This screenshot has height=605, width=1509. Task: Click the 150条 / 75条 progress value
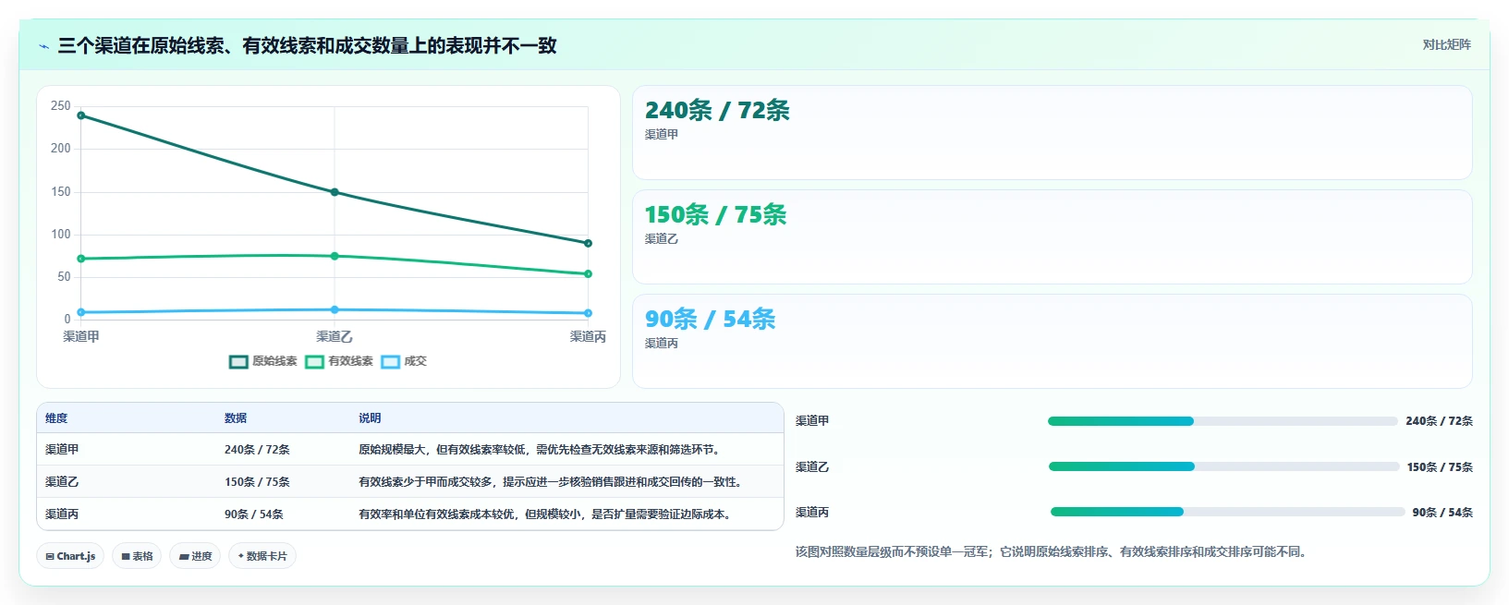[1440, 467]
